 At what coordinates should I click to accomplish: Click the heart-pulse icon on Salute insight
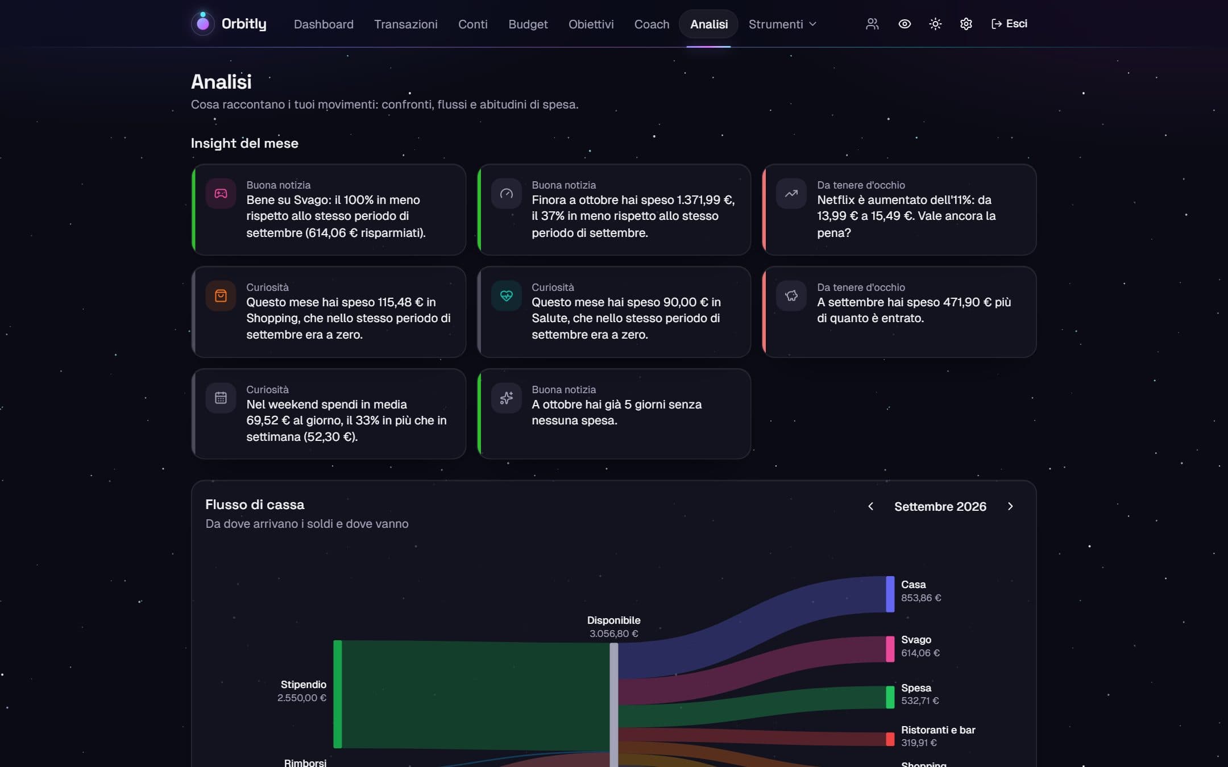507,296
